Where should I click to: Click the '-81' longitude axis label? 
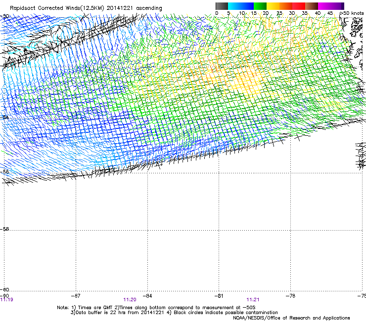tap(219, 296)
